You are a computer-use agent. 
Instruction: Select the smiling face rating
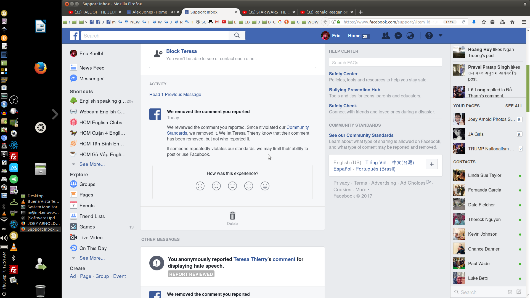(x=249, y=186)
